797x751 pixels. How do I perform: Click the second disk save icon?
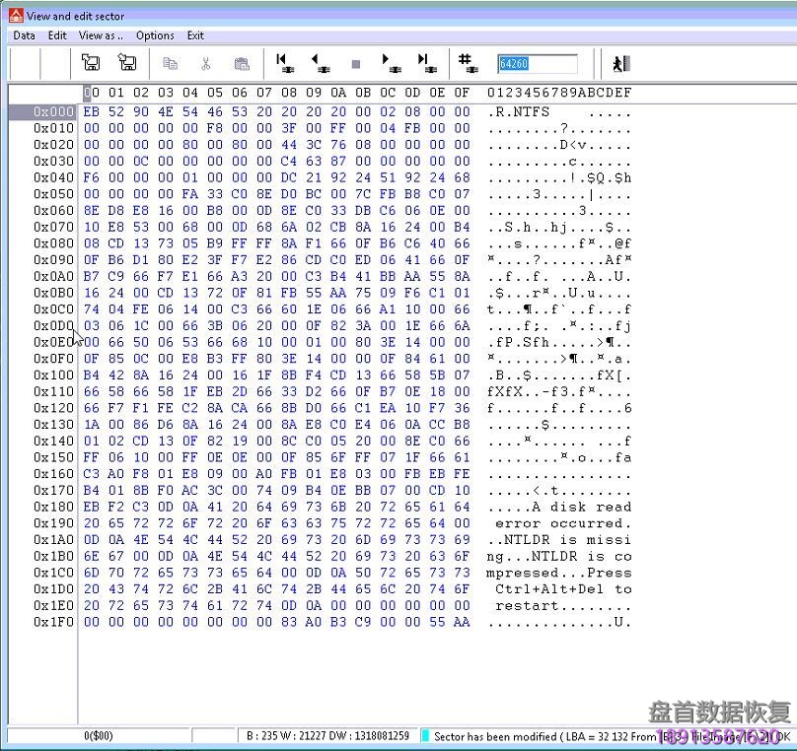point(127,63)
